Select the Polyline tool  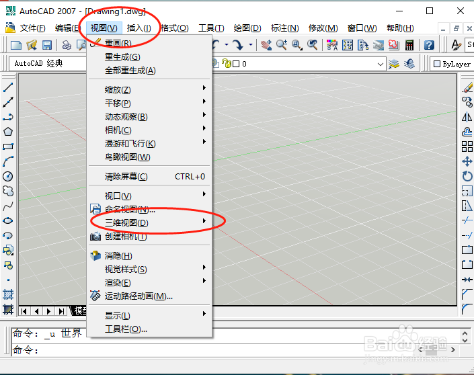click(8, 117)
